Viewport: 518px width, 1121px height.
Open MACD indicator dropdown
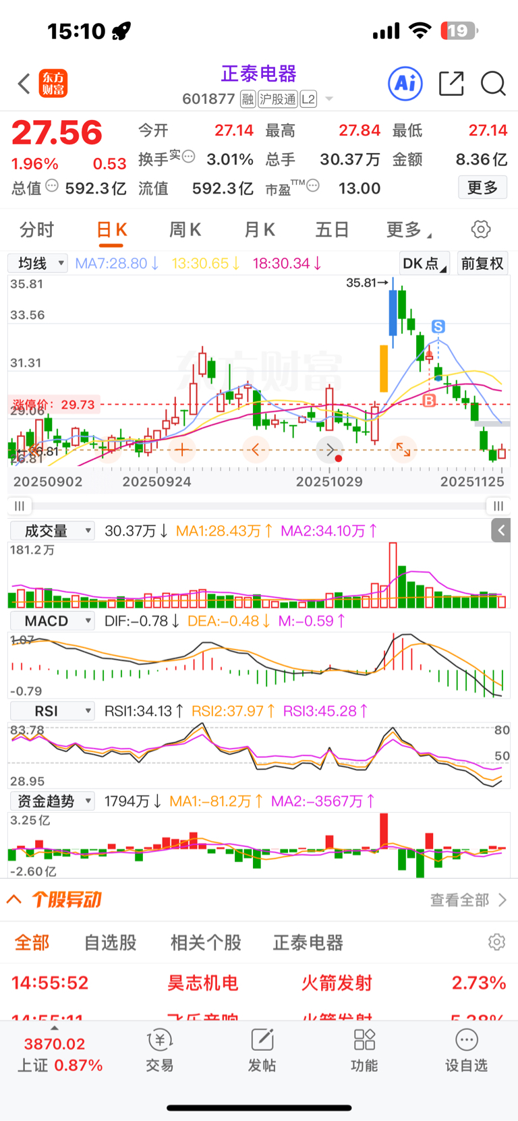point(52,621)
